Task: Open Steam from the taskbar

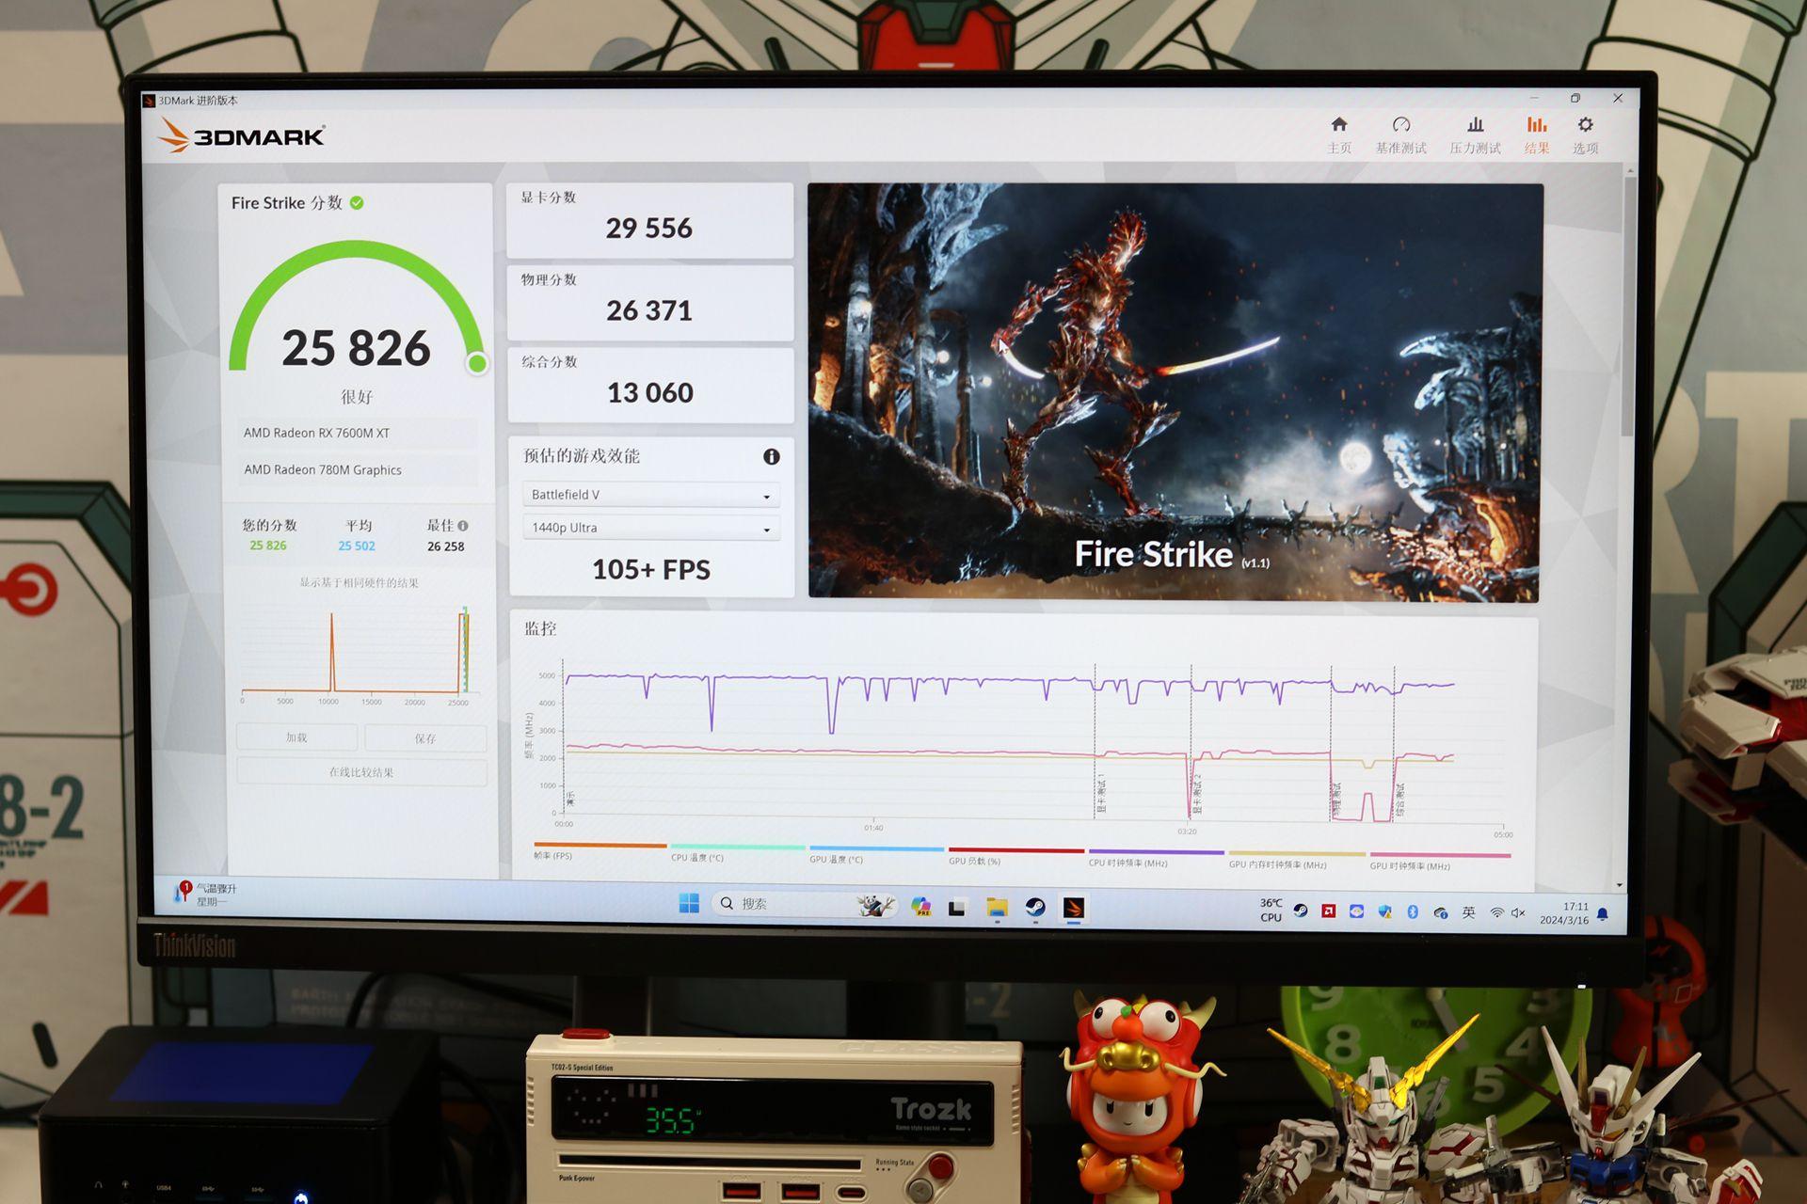Action: click(x=1035, y=907)
